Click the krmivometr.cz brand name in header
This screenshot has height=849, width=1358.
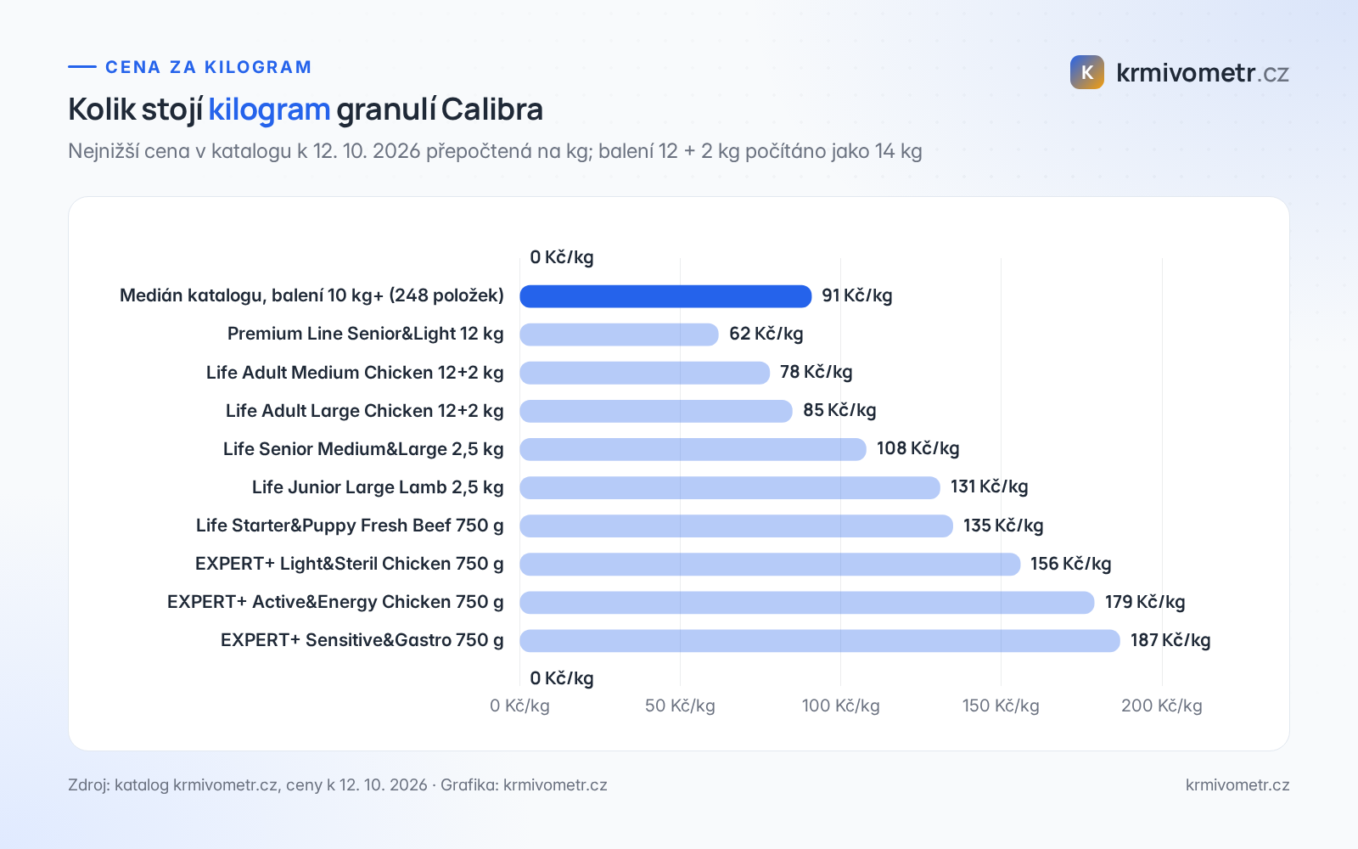coord(1203,73)
